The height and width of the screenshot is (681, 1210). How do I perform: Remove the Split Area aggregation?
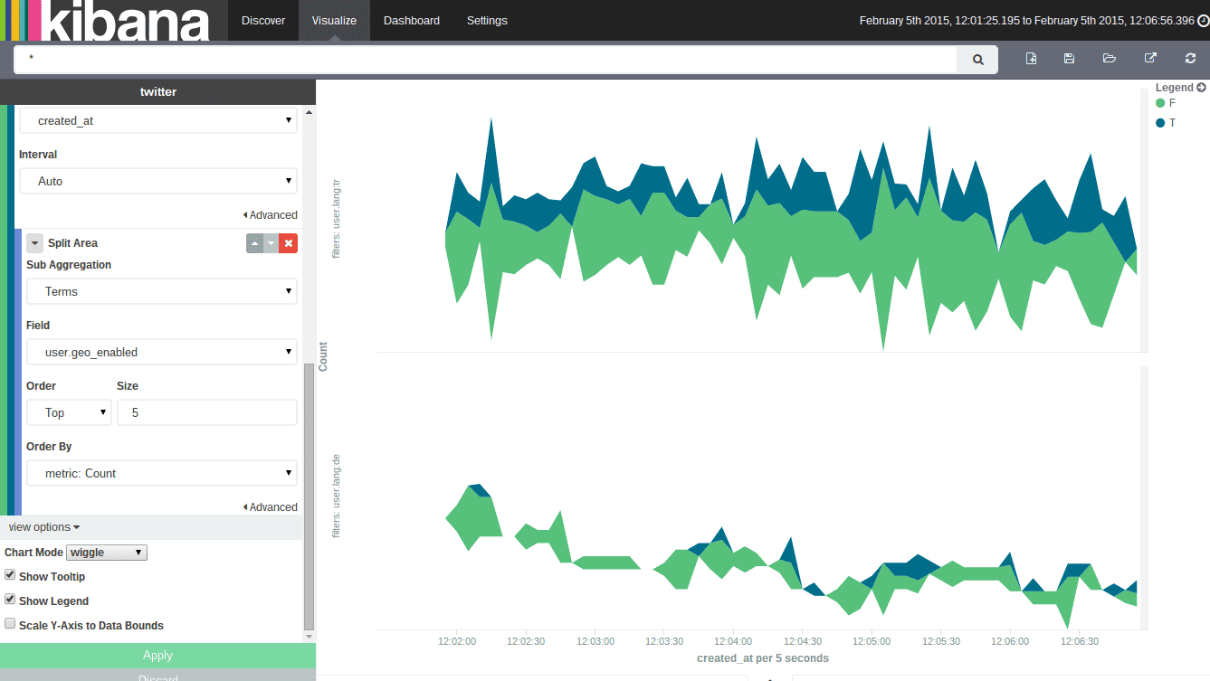(x=288, y=243)
